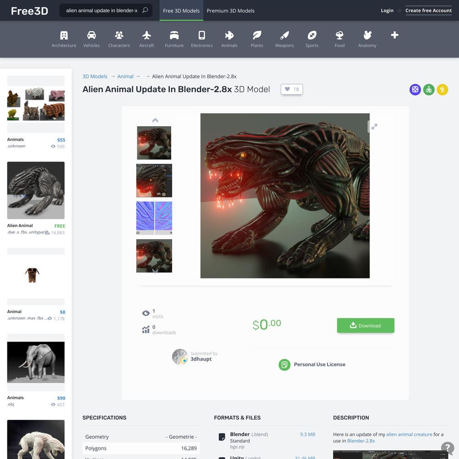Screen dimensions: 459x459
Task: Select the fourth creature render thumbnail
Action: [154, 256]
